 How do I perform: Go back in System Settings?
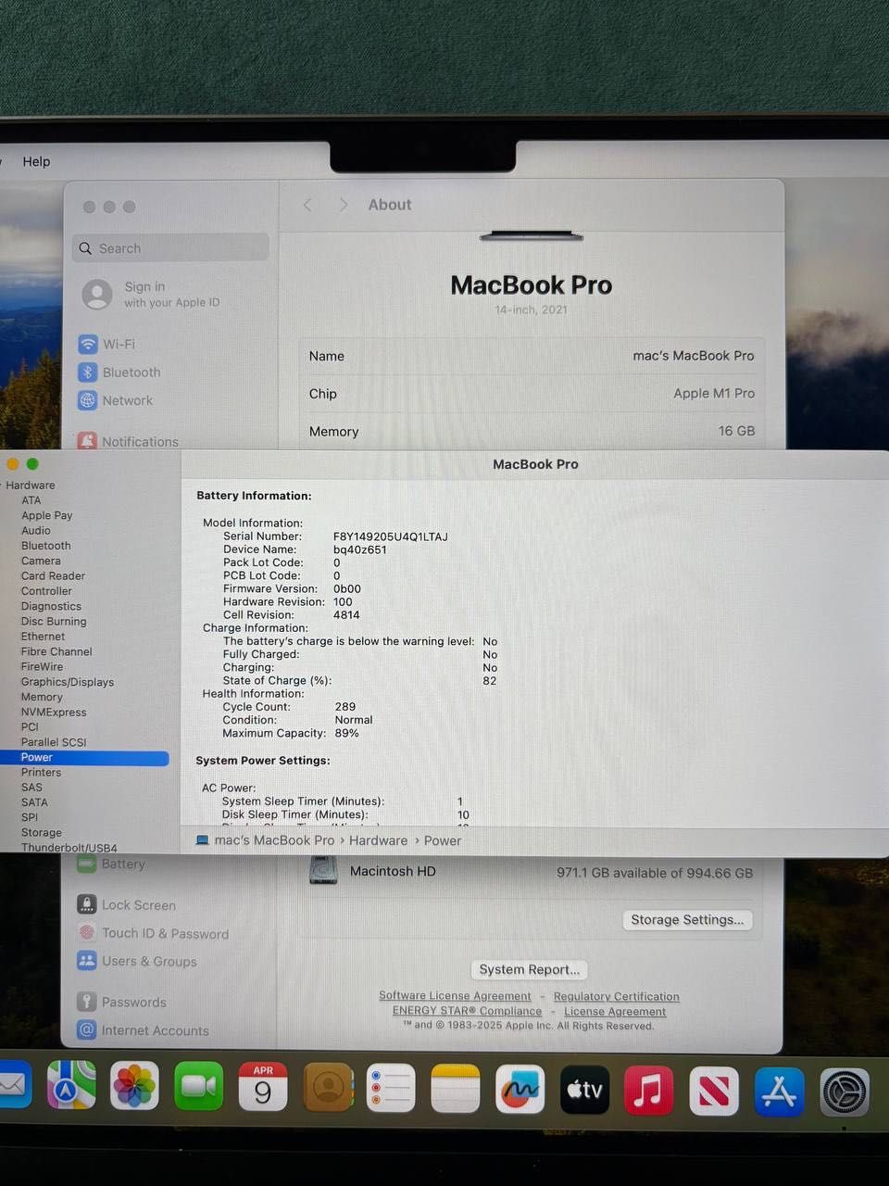[x=307, y=205]
